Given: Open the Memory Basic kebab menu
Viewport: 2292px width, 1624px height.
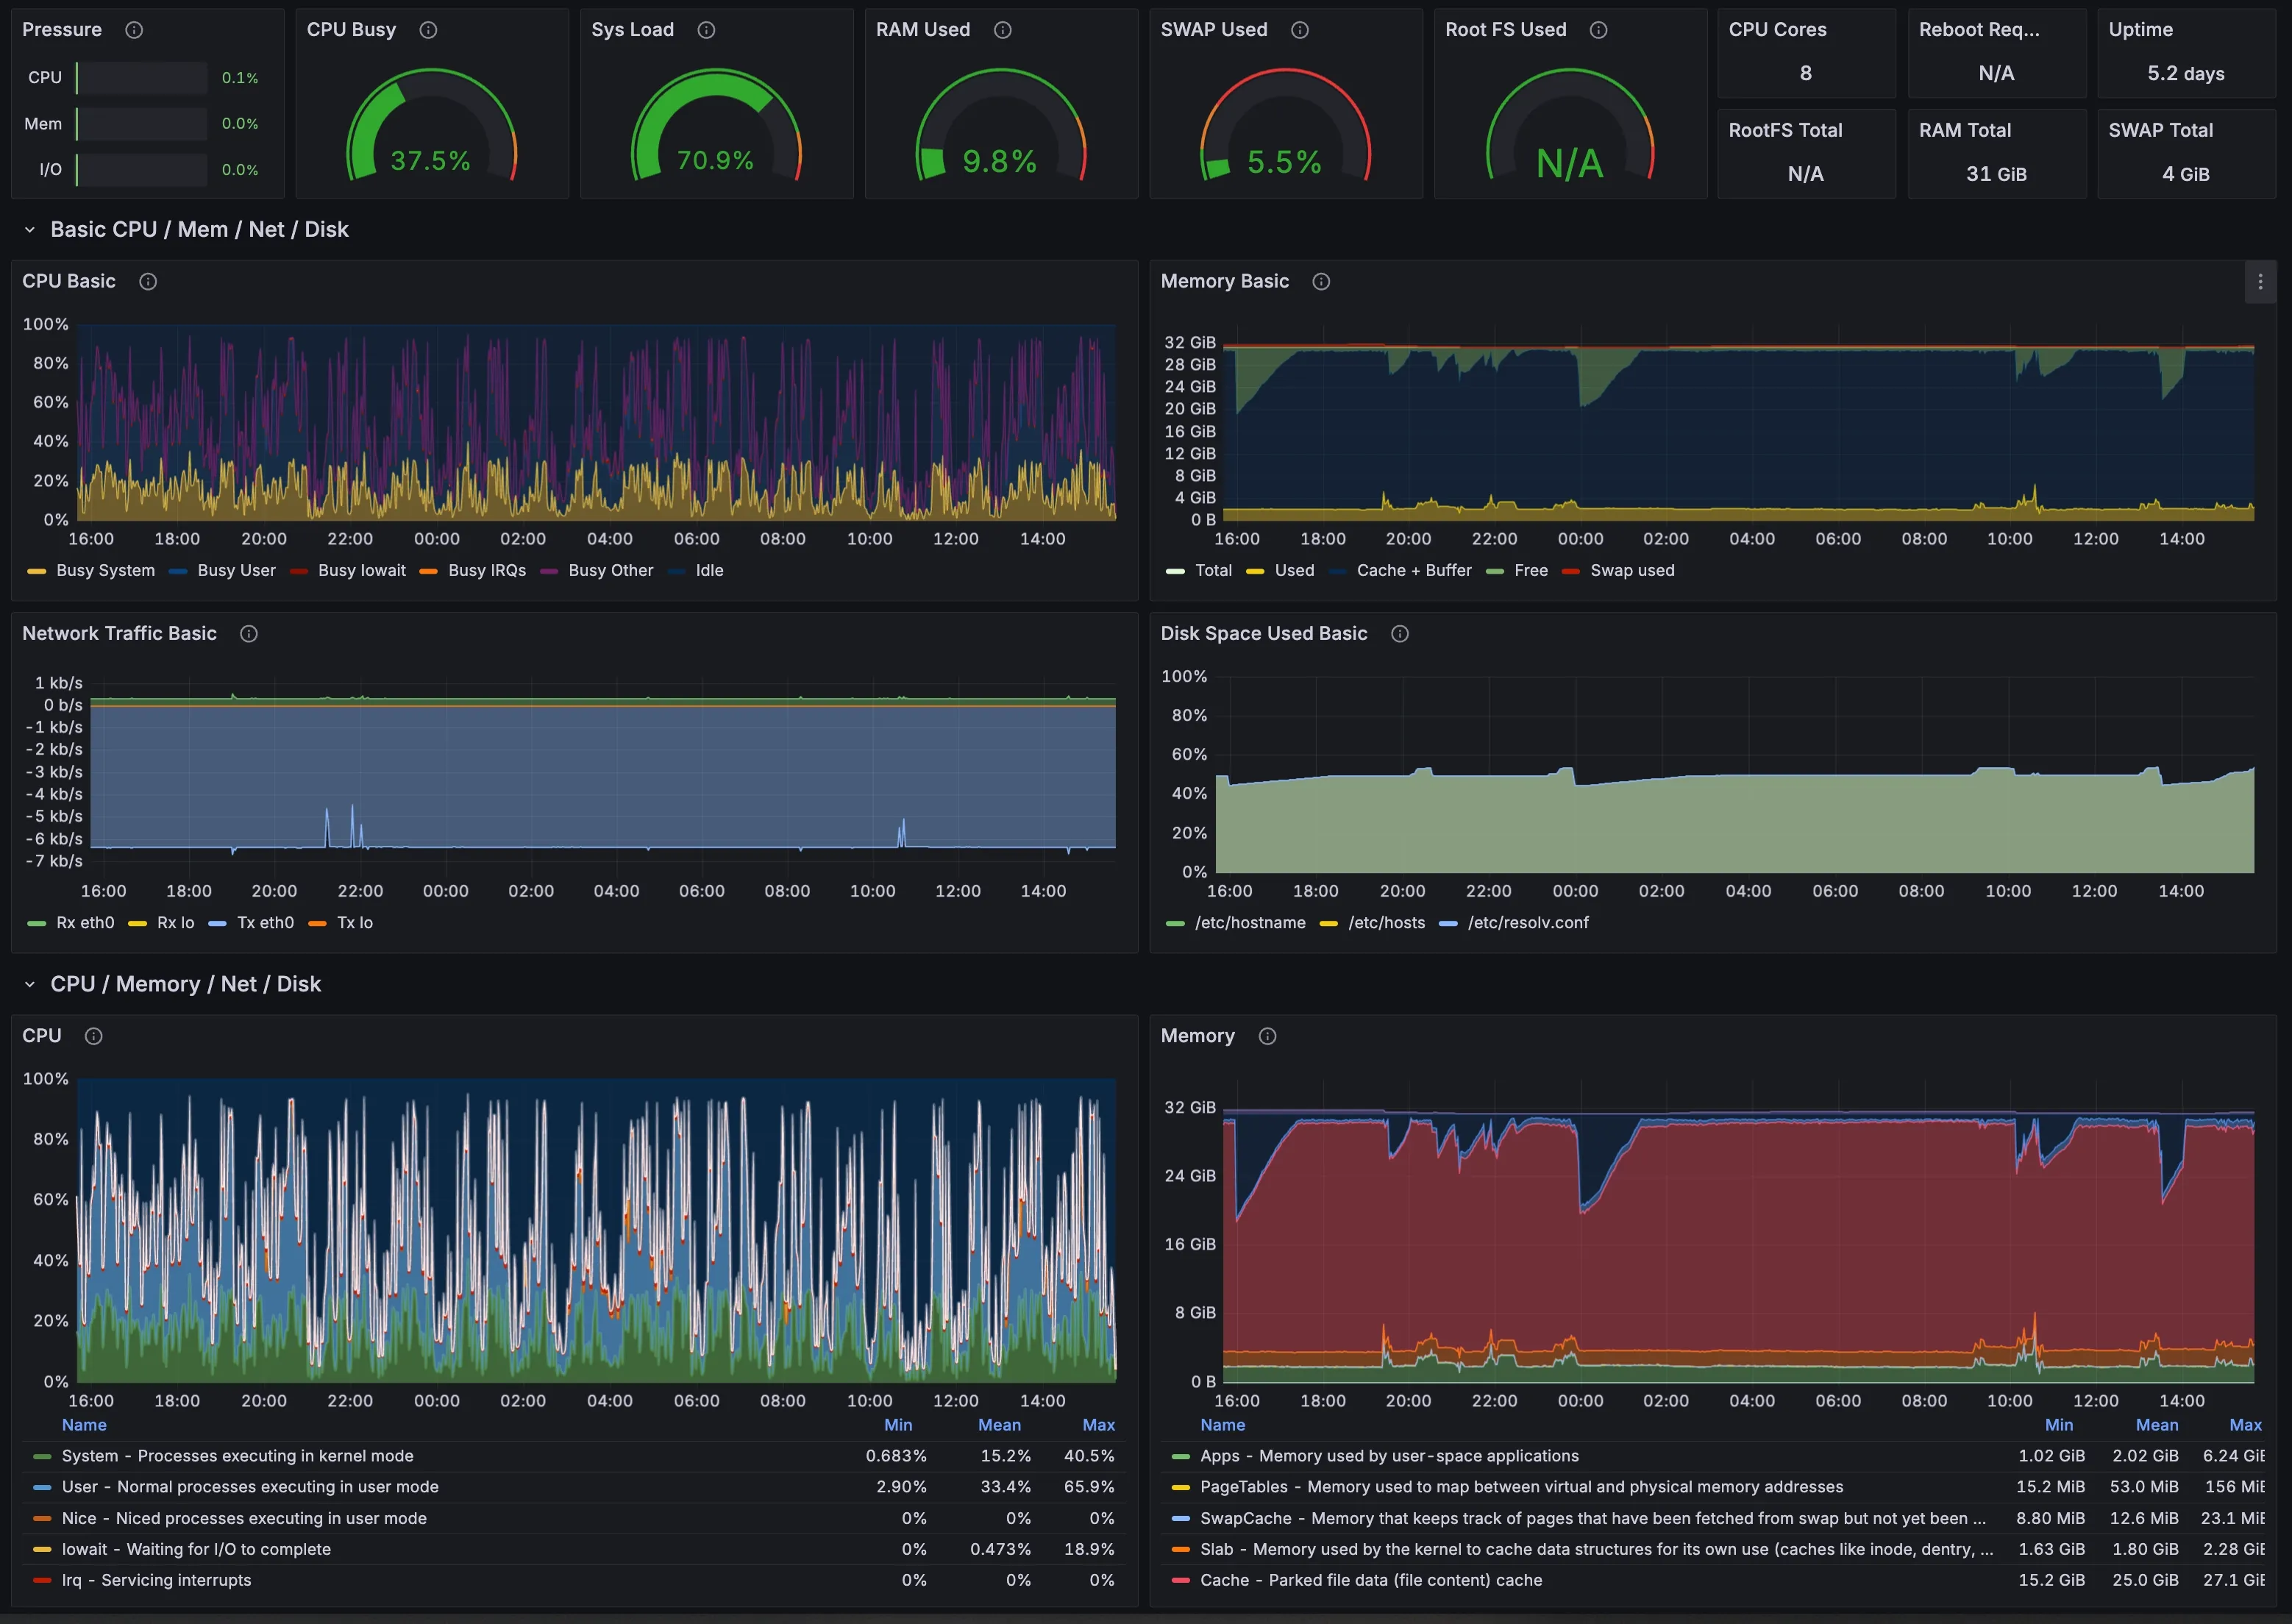Looking at the screenshot, I should point(2259,281).
